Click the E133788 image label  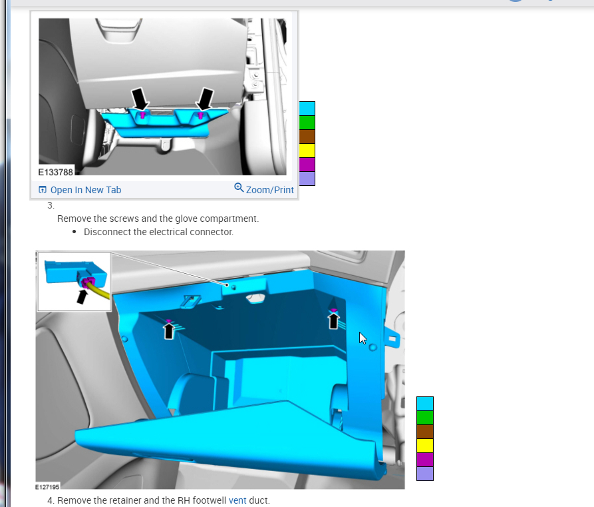(x=56, y=173)
